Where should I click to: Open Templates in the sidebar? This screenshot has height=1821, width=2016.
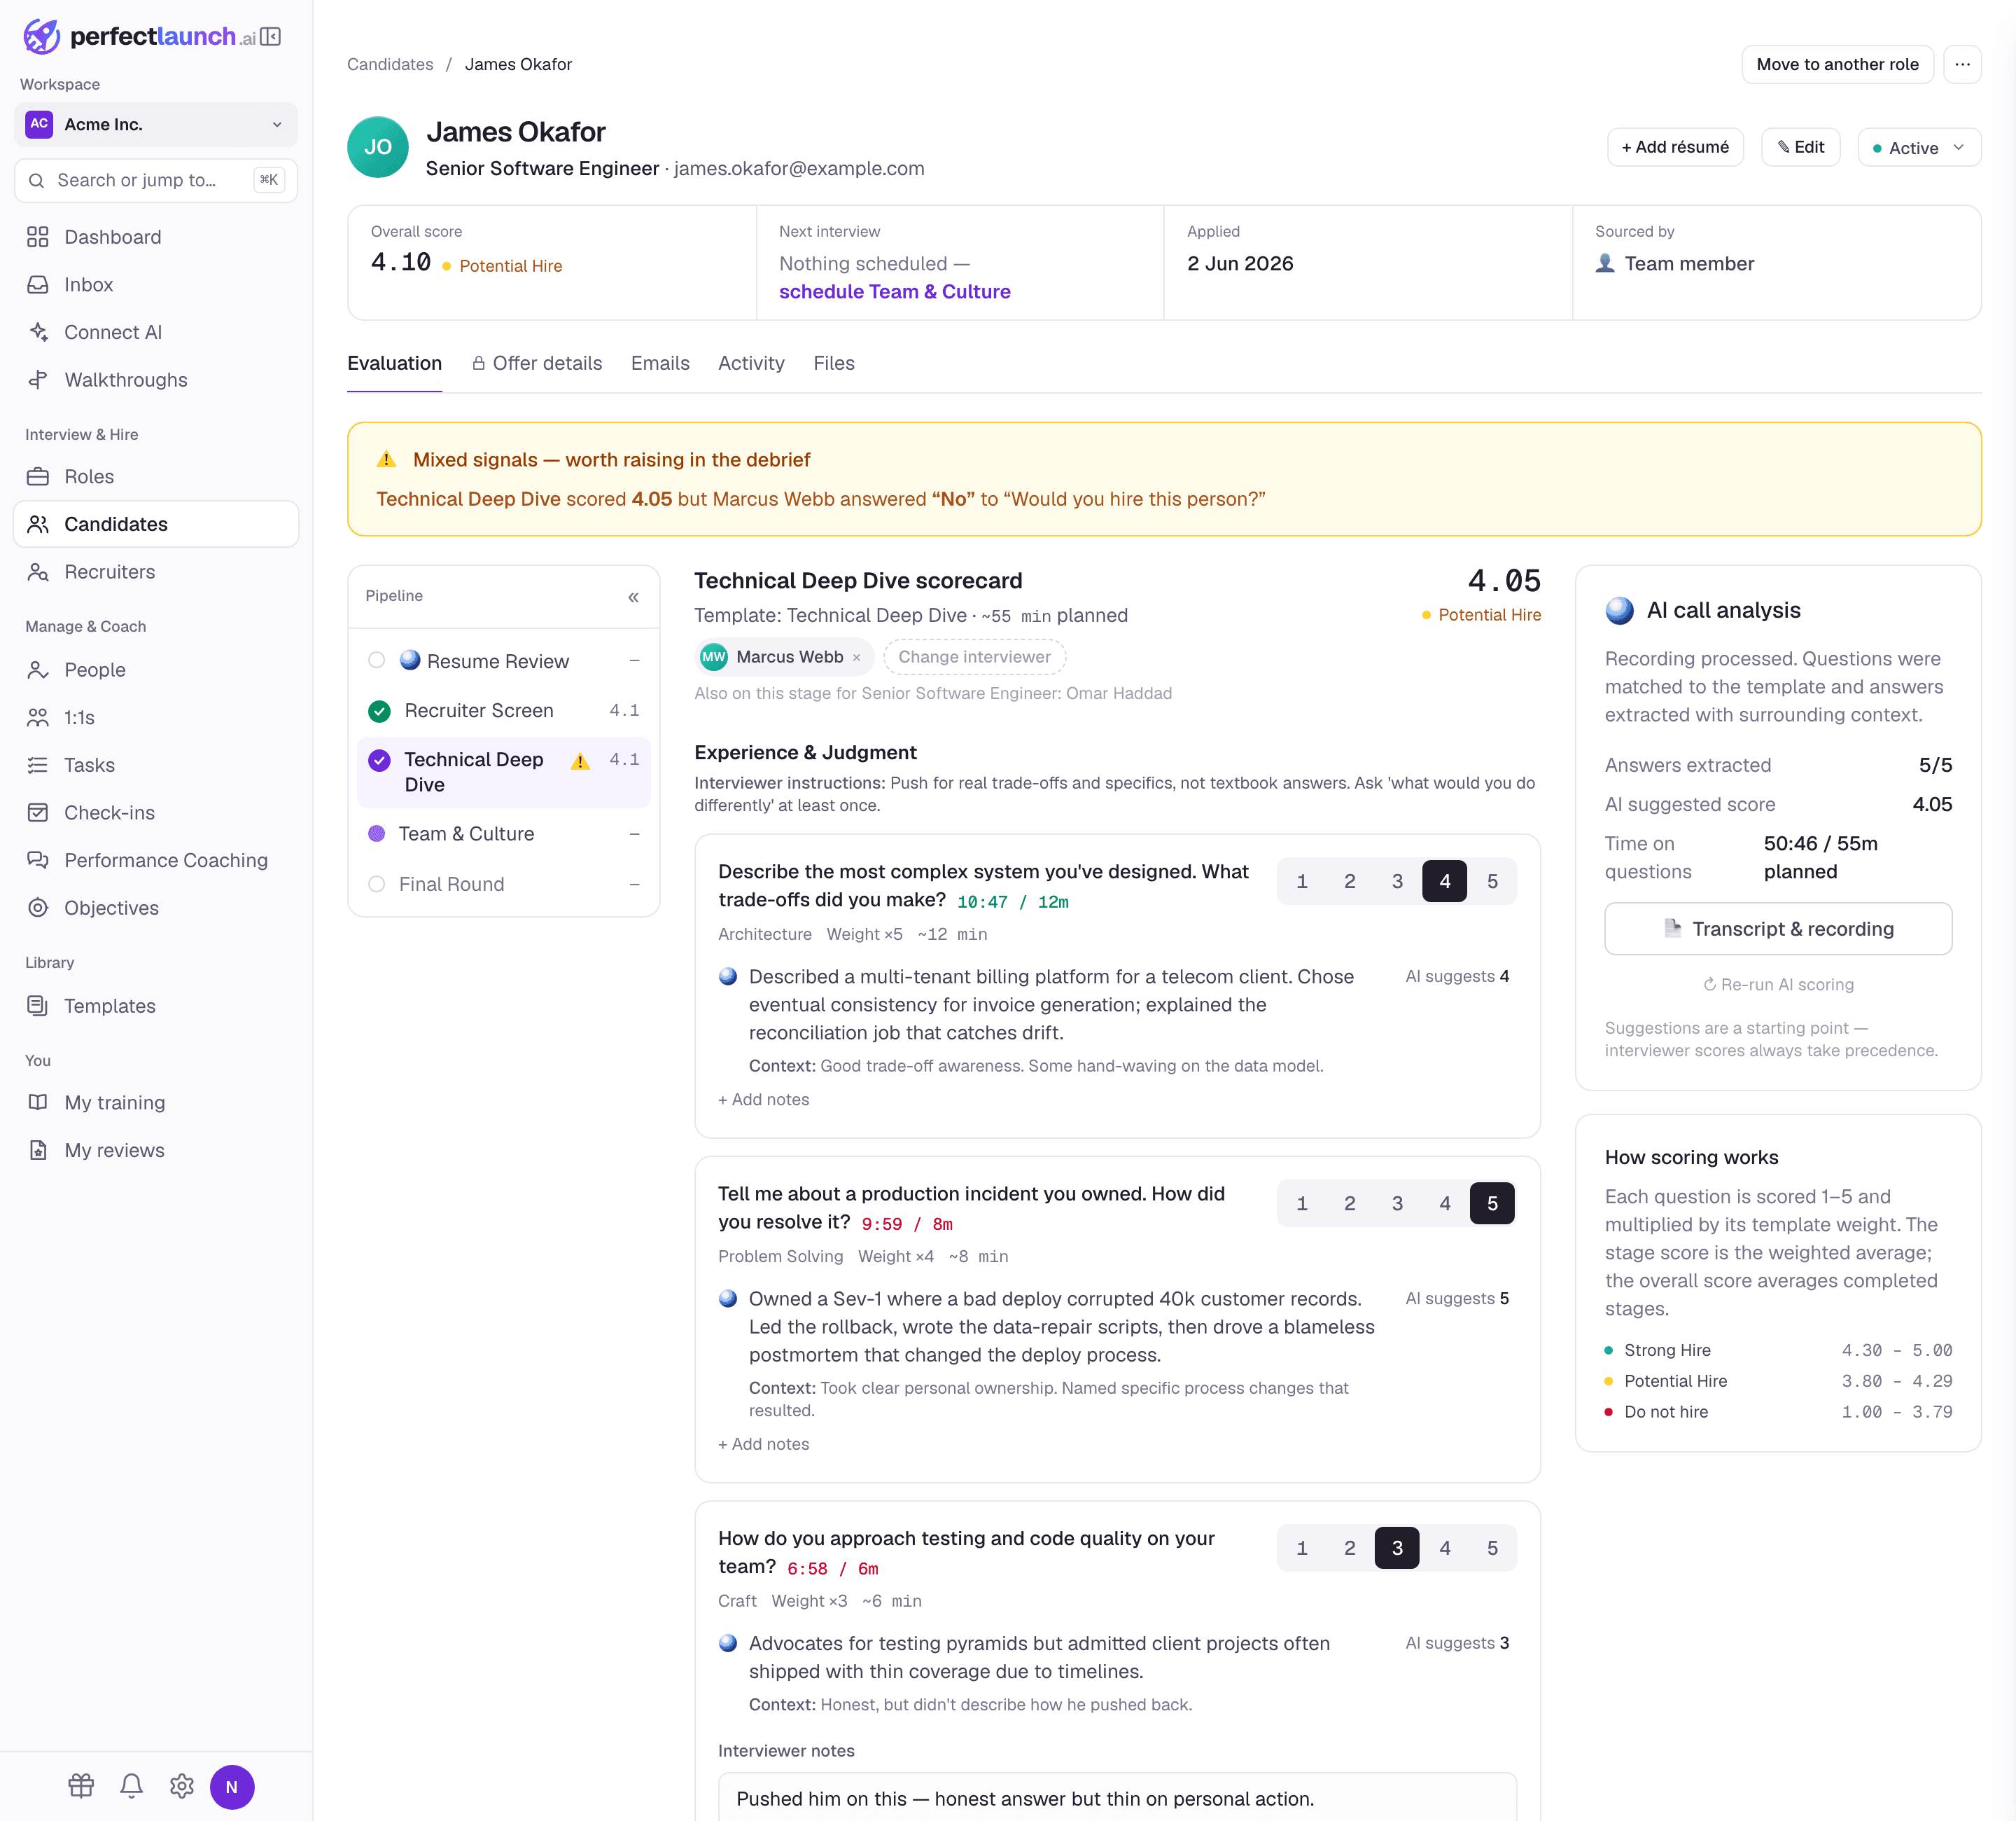pyautogui.click(x=156, y=1006)
